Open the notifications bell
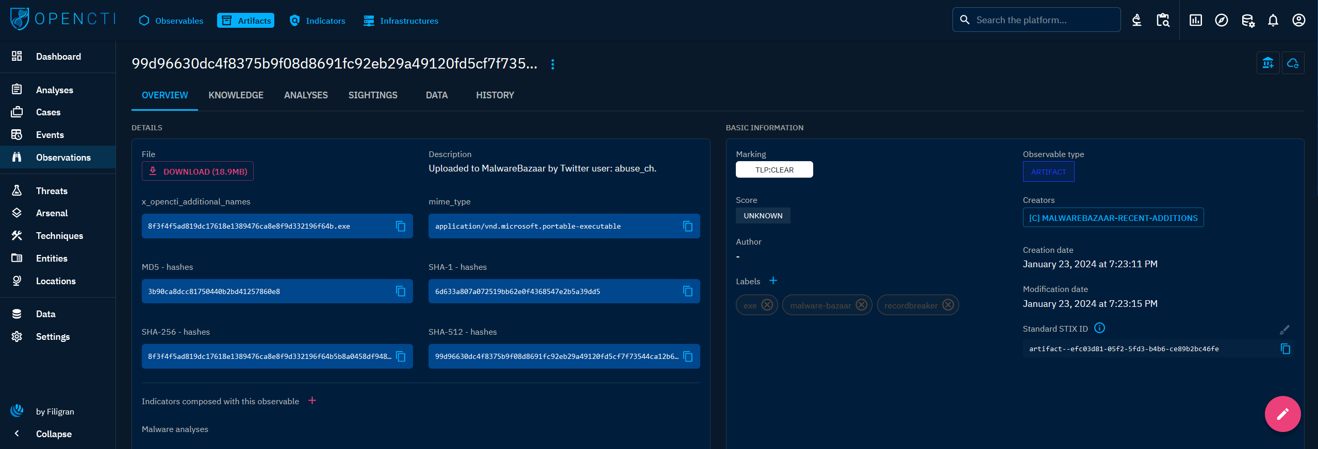This screenshot has height=449, width=1318. pos(1273,20)
